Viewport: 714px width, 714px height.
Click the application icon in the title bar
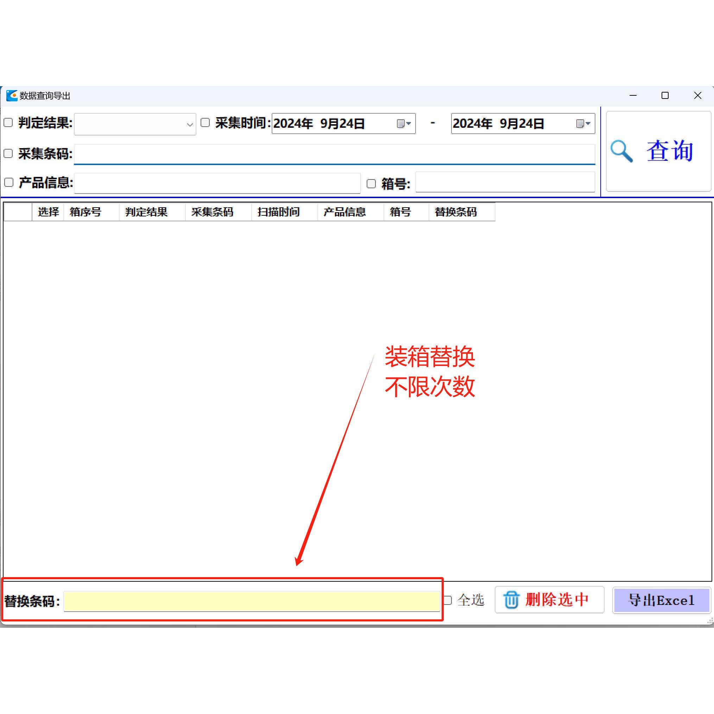12,96
